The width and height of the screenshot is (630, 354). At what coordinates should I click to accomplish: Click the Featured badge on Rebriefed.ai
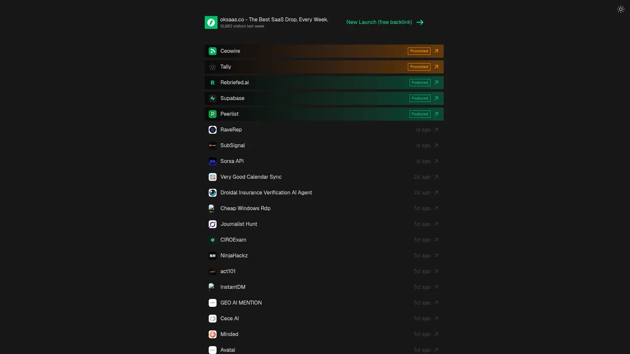point(420,83)
